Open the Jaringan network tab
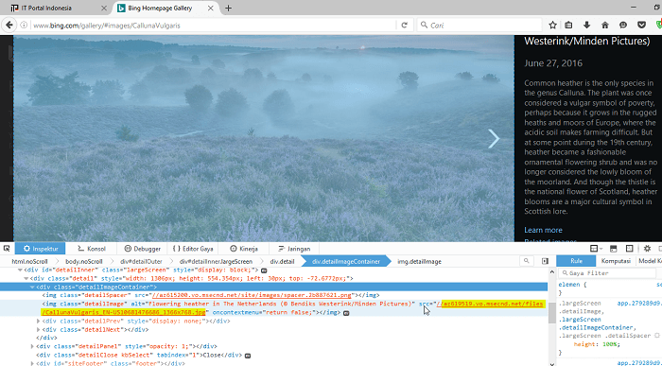Image resolution: width=662 pixels, height=366 pixels. tap(294, 249)
